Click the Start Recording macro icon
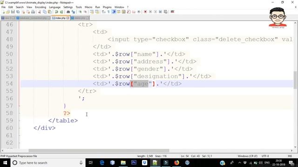 click(145, 12)
